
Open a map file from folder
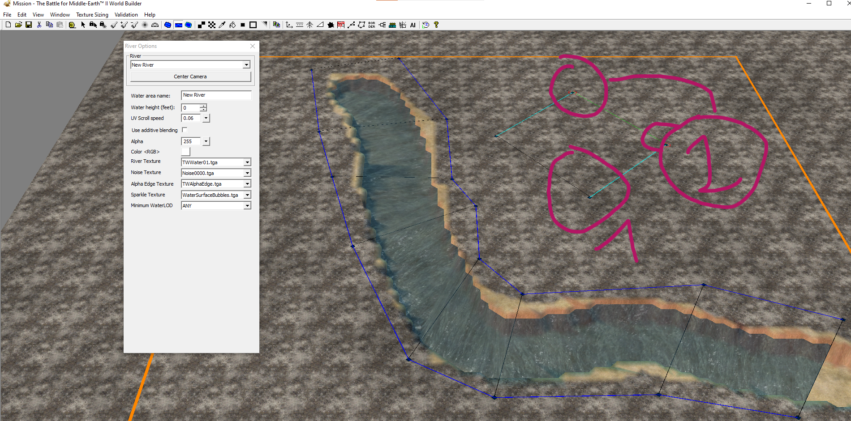(18, 25)
